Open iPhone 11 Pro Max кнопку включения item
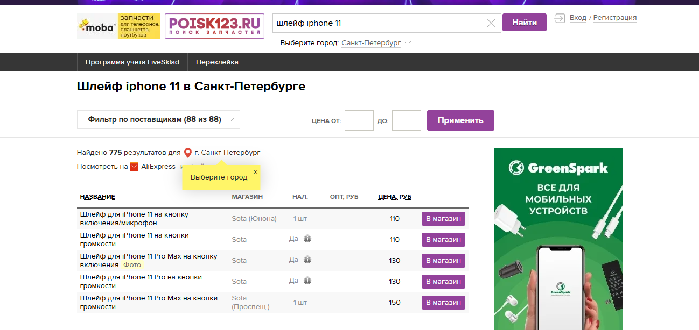 click(x=149, y=260)
